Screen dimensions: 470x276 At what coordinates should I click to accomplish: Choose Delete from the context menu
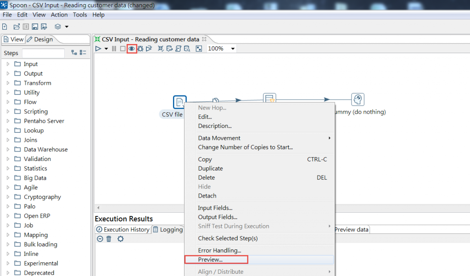click(259, 177)
